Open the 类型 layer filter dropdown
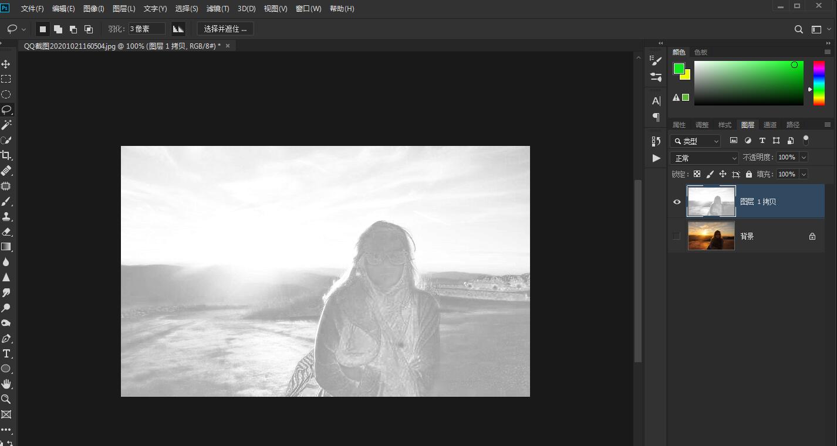The image size is (837, 446). [696, 141]
